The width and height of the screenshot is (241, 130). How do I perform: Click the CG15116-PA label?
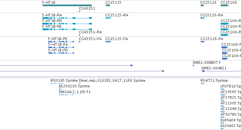[212, 39]
